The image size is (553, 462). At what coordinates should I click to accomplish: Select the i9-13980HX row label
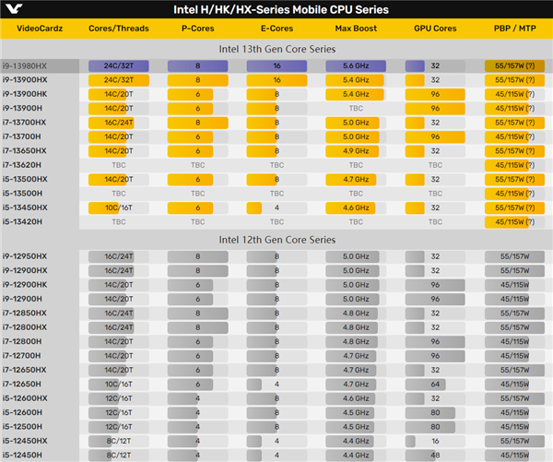[24, 66]
